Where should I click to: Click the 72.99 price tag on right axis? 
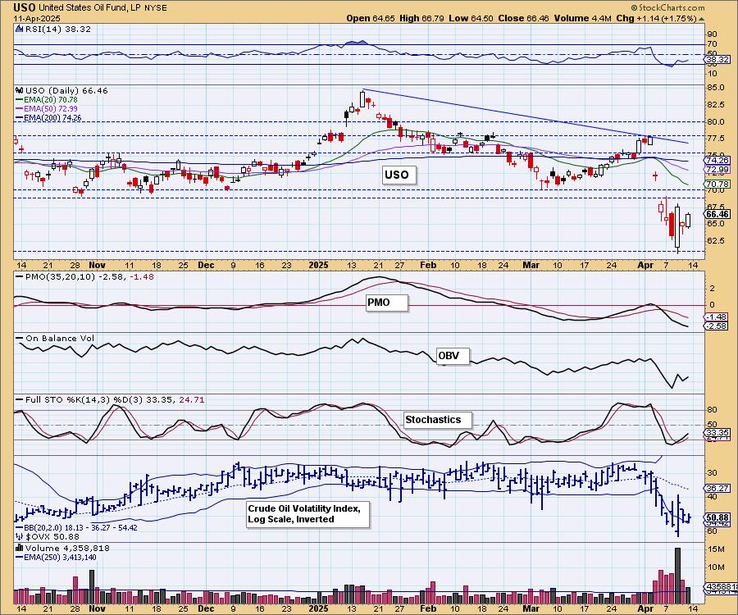click(x=717, y=170)
